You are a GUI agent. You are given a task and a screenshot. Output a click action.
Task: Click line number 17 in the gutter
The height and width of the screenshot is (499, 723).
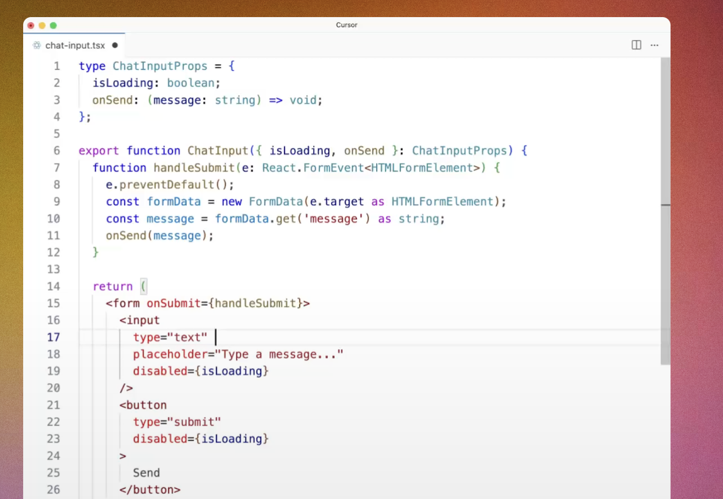(x=53, y=337)
